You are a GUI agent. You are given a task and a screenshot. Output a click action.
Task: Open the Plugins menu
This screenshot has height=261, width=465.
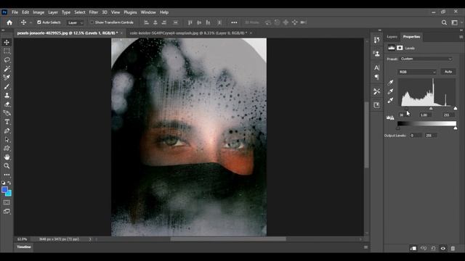pyautogui.click(x=130, y=12)
